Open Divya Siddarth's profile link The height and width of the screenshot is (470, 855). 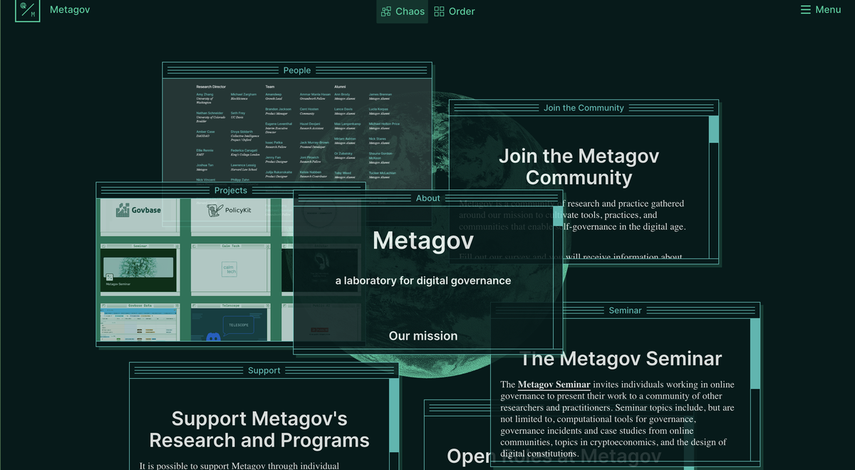tap(242, 132)
